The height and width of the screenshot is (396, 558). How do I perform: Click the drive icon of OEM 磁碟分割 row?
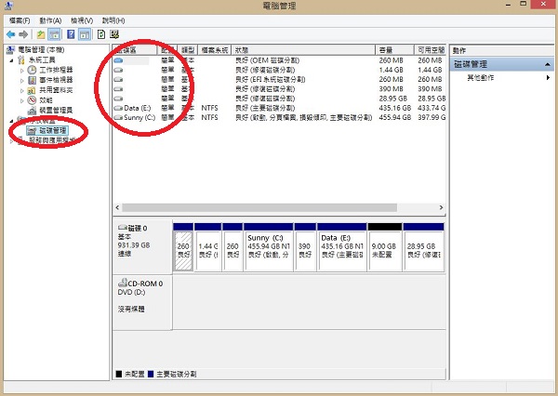(x=118, y=60)
